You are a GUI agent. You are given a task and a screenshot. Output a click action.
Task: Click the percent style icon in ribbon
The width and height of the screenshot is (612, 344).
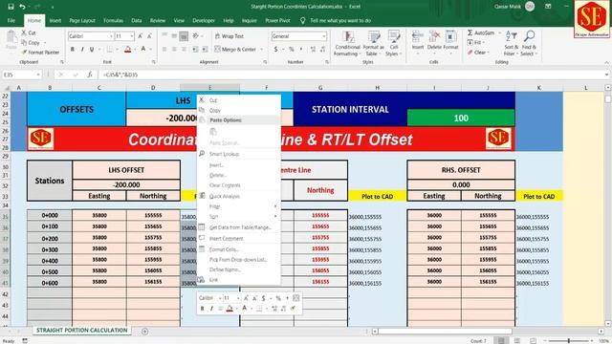(x=291, y=50)
